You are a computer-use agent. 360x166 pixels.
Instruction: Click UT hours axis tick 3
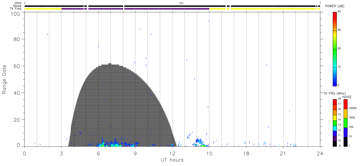pyautogui.click(x=62, y=153)
